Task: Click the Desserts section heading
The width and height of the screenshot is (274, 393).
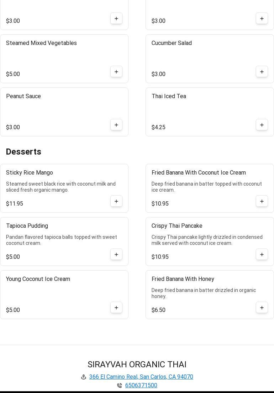Action: 23,152
